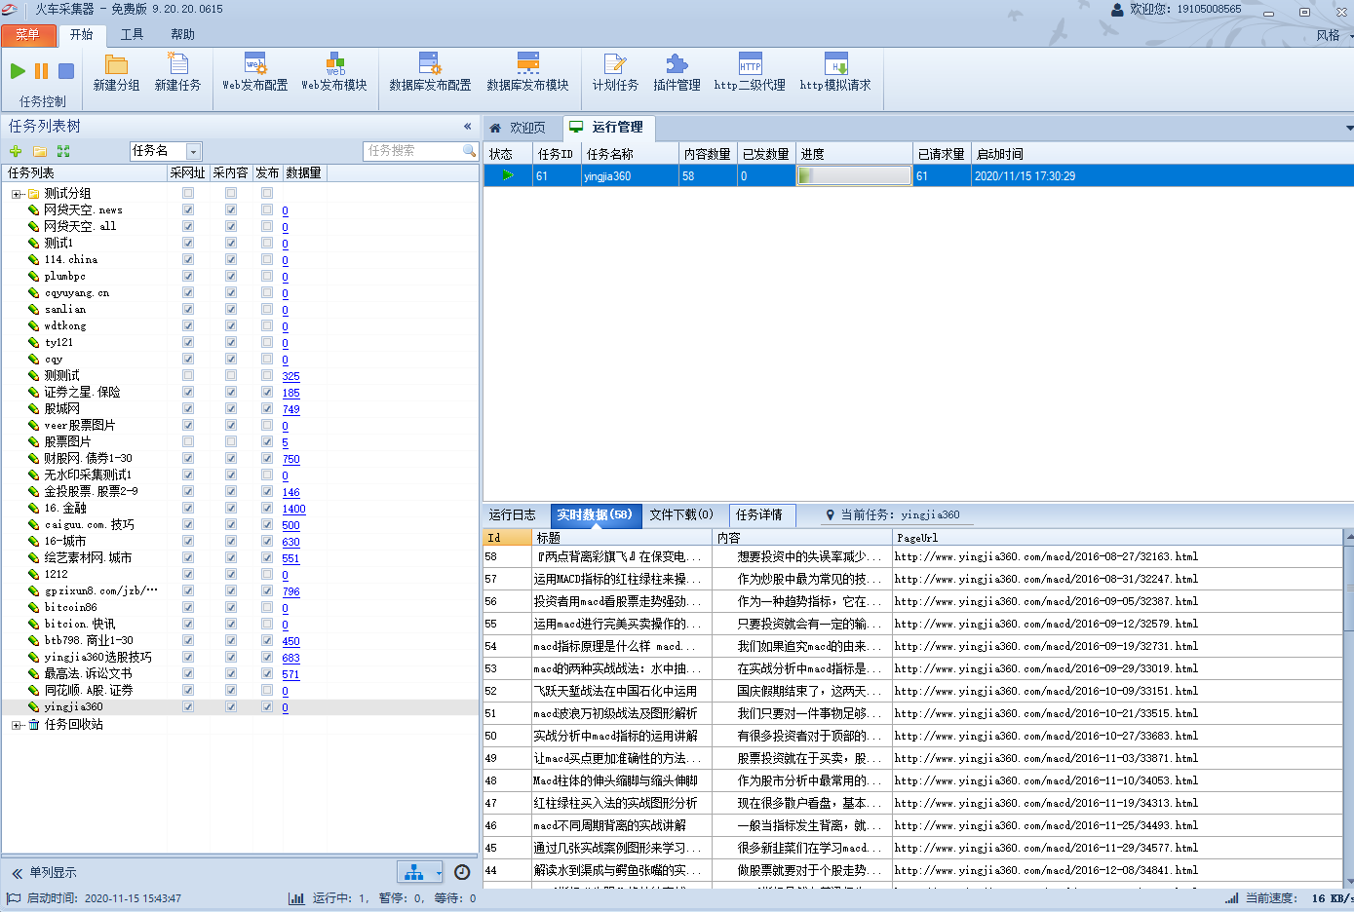
Task: Open the 菜单 menu
Action: 27,35
